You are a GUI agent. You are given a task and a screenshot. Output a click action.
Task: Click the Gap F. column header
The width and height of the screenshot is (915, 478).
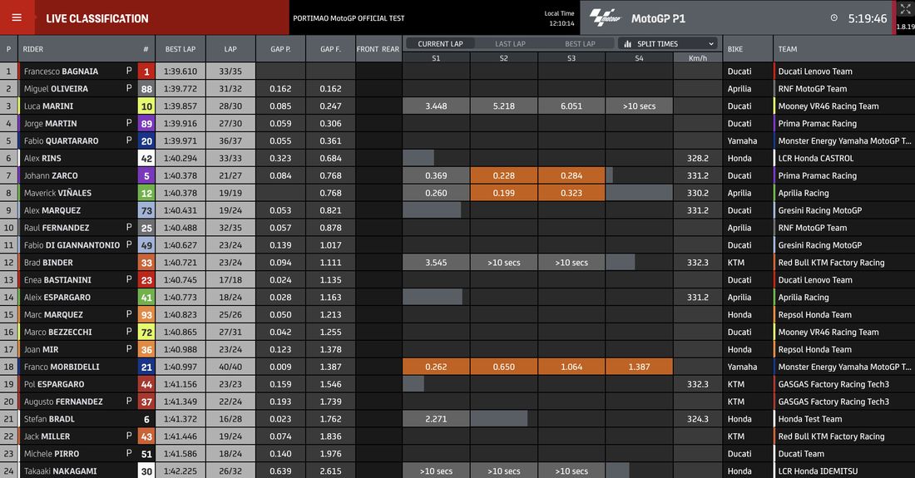[331, 49]
